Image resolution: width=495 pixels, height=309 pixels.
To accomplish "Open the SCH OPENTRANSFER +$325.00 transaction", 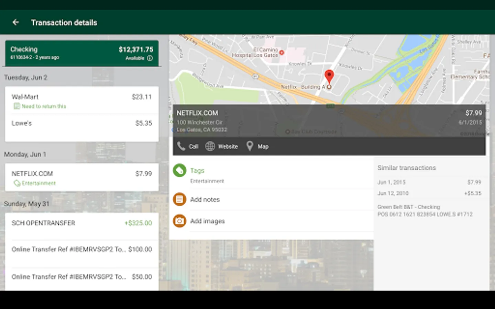I will click(x=82, y=226).
